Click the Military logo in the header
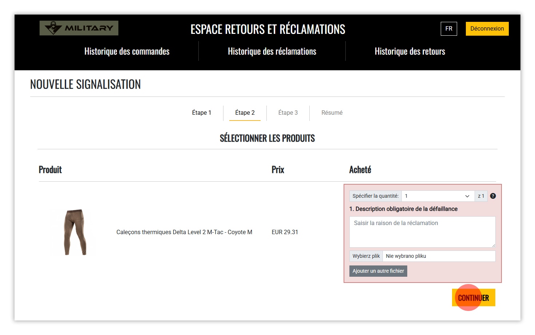 pyautogui.click(x=79, y=28)
